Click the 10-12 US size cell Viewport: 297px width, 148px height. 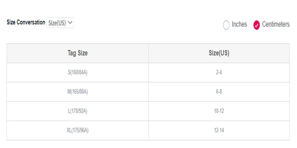(219, 111)
